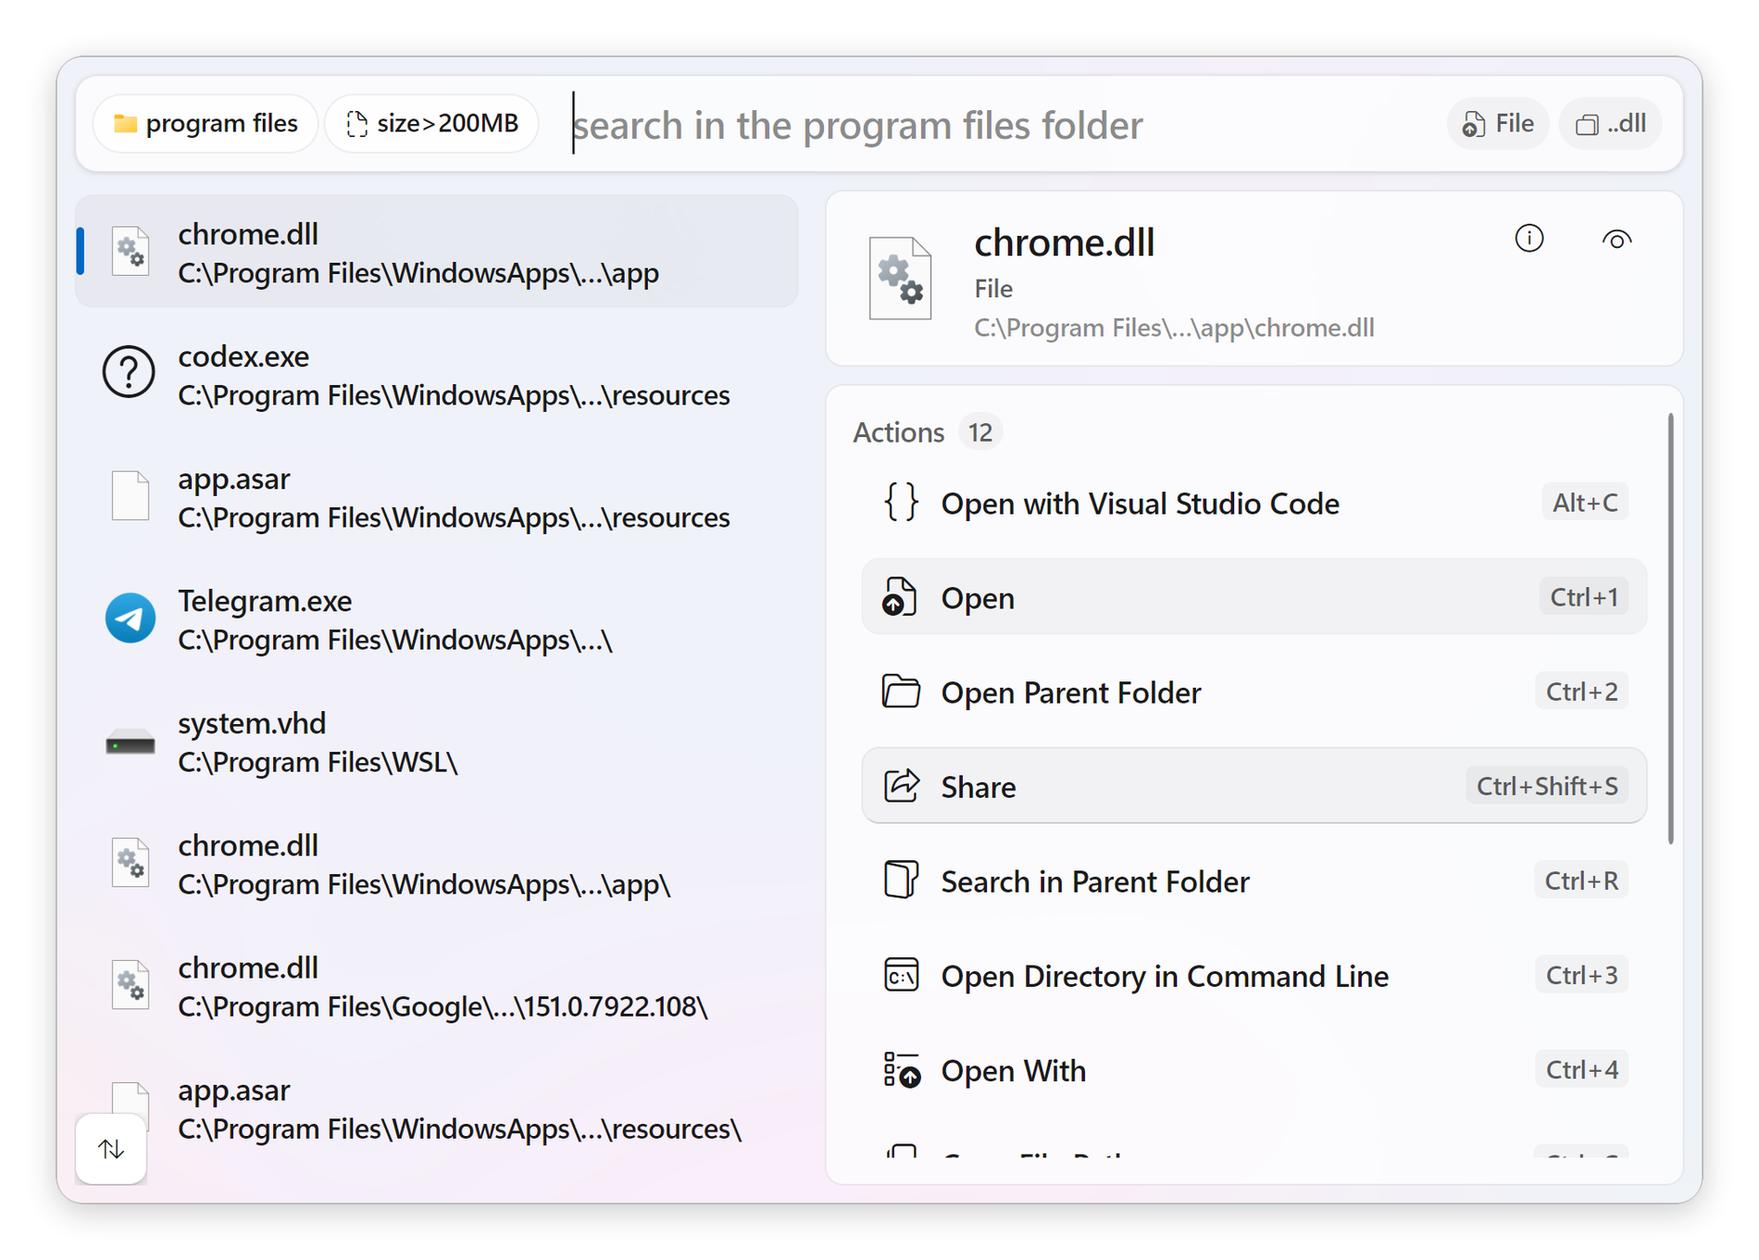1759x1260 pixels.
Task: Select chrome.dll in WindowsApps\...\app\ result
Action: [x=437, y=864]
